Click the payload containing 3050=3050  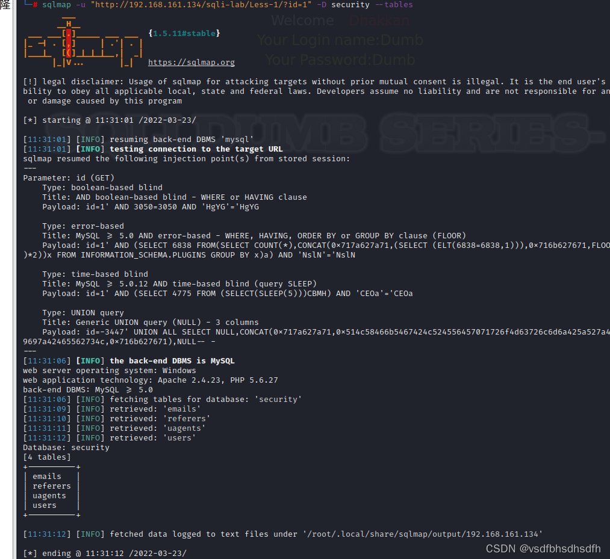(x=151, y=207)
